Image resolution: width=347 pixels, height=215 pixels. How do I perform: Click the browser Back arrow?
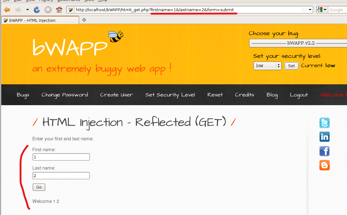(7, 10)
